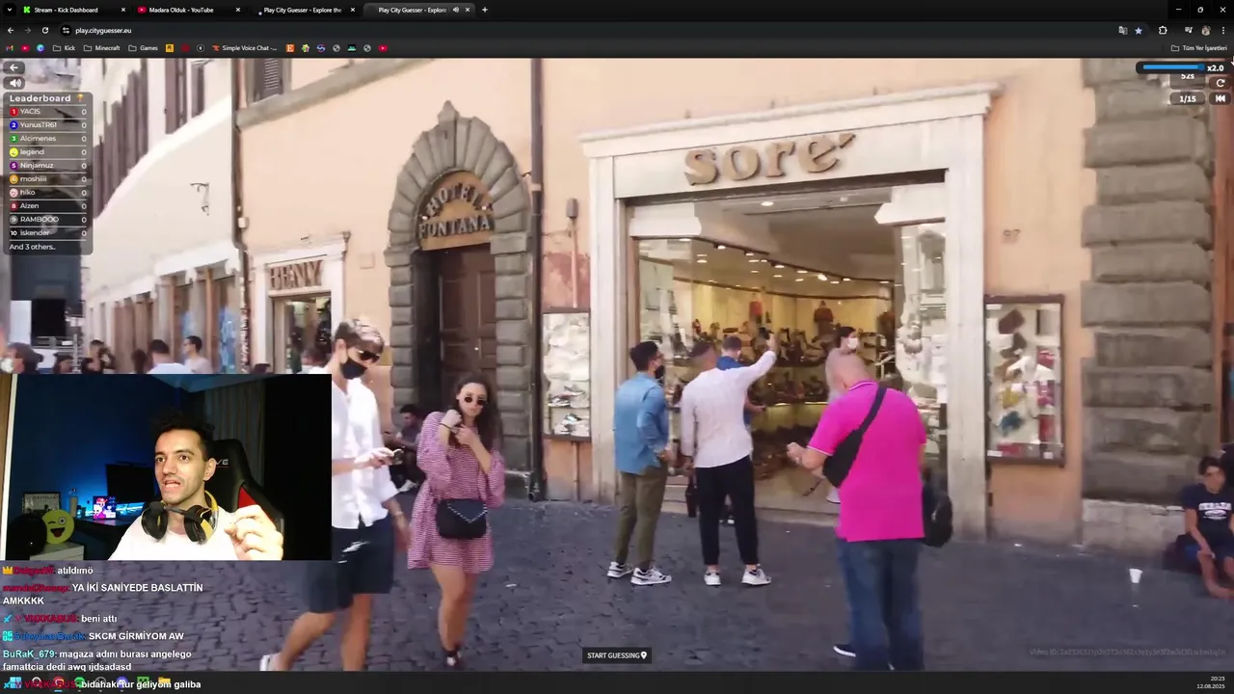The image size is (1234, 694).
Task: Select Alcimenes in the leaderboard
Action: [x=48, y=139]
